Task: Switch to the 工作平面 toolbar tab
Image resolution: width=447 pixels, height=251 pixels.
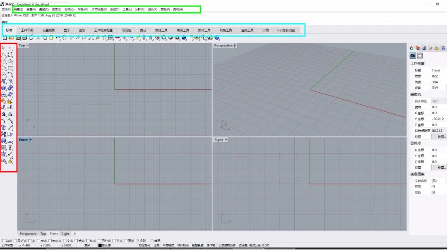Action: pyautogui.click(x=27, y=30)
